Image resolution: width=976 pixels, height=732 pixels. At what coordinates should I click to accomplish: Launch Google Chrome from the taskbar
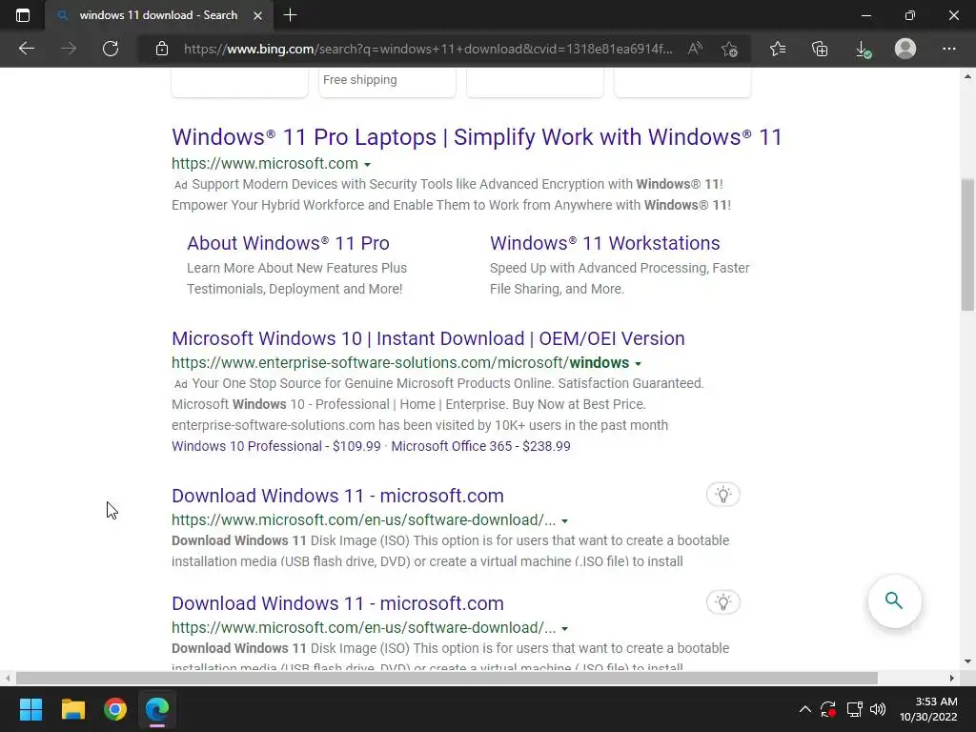pos(115,709)
